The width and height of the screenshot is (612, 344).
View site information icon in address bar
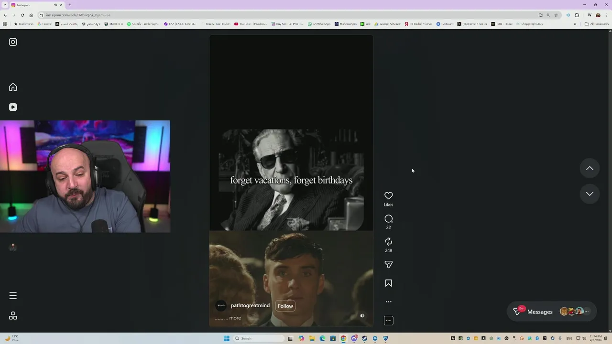pyautogui.click(x=42, y=15)
